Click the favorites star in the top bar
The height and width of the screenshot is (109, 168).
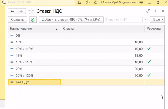(96, 3)
